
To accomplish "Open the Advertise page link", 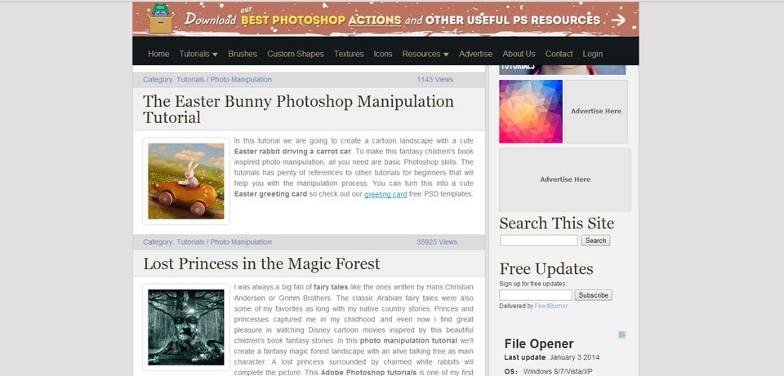I will click(475, 54).
